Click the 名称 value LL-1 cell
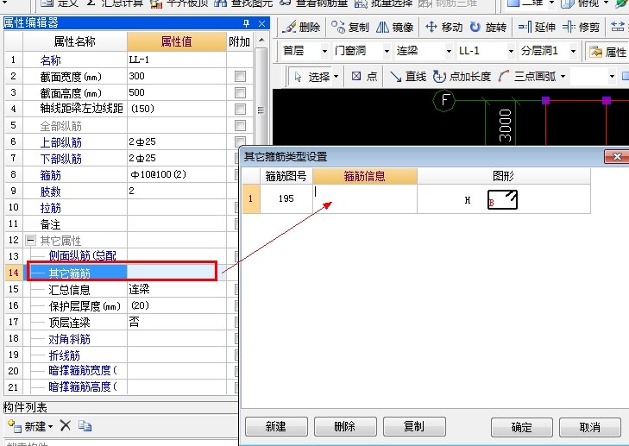 coord(177,60)
